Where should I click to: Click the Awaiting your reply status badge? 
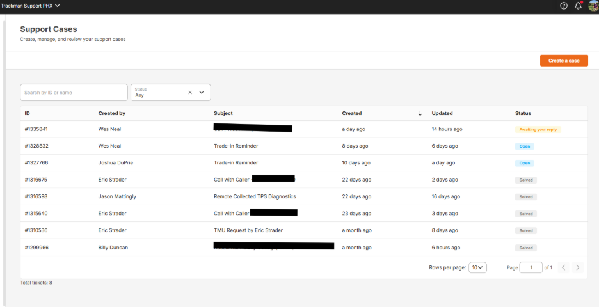pos(538,129)
